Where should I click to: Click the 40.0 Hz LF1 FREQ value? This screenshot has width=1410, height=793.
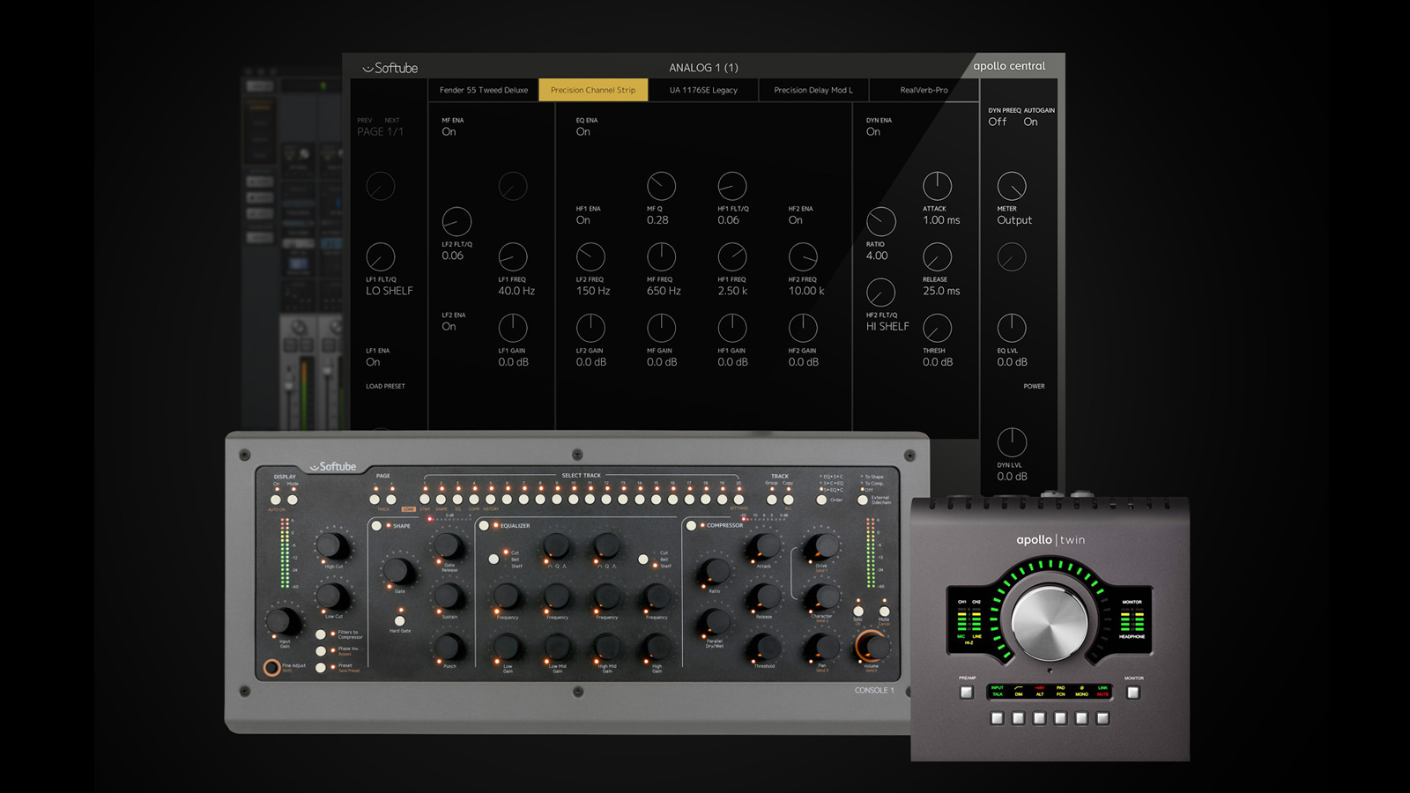(516, 291)
